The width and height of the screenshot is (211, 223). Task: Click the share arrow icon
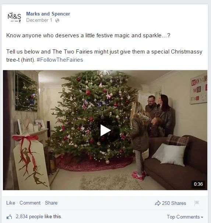[x=158, y=203]
